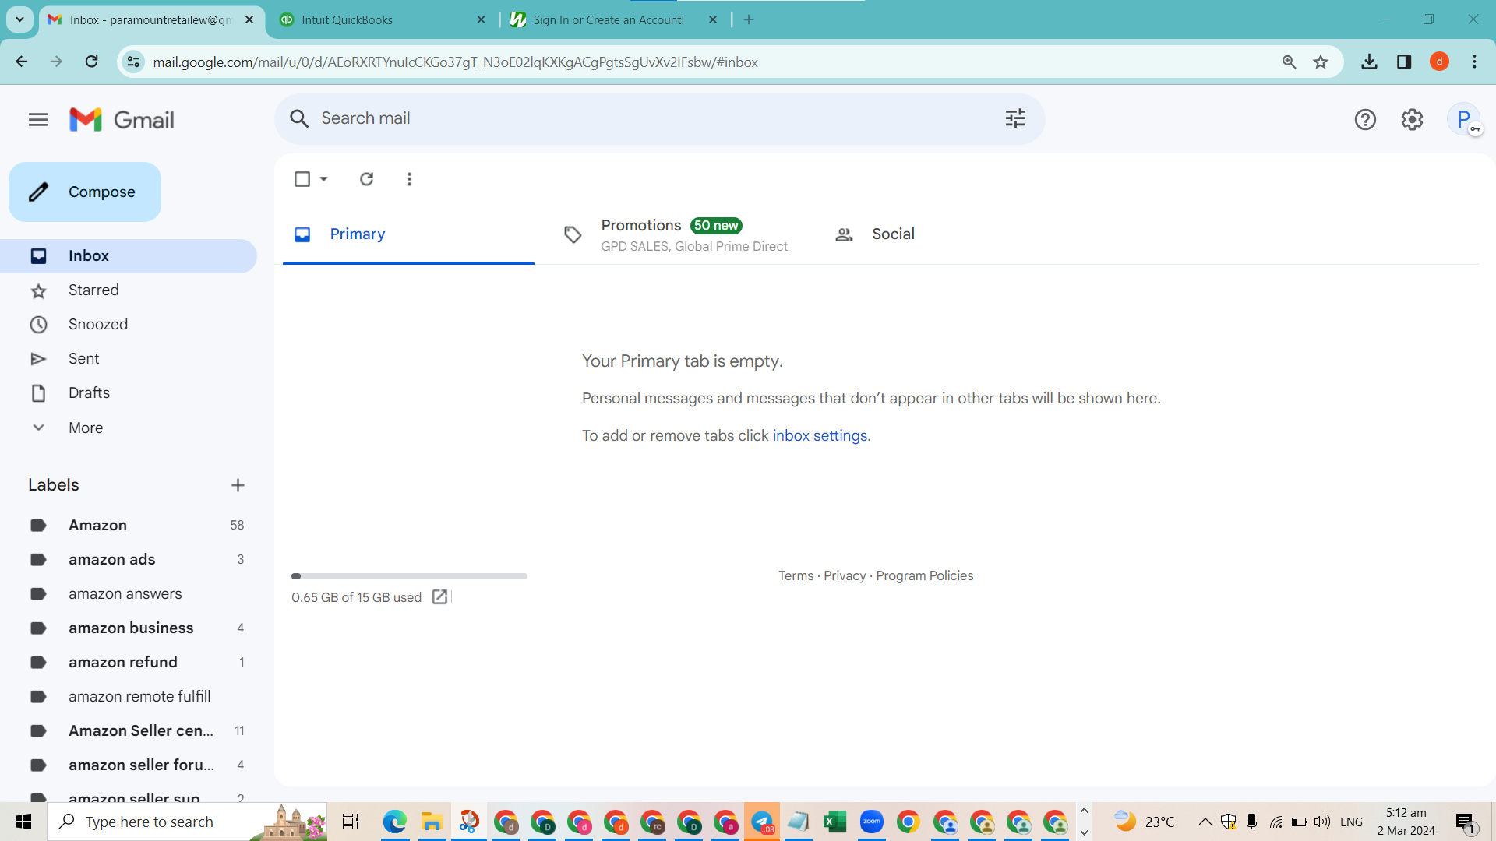
Task: Open Task View on the taskbar
Action: coord(351,822)
